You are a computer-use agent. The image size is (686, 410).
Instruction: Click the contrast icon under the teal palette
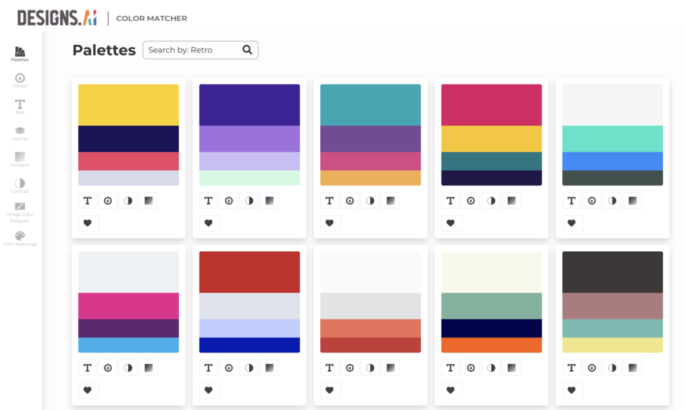370,200
